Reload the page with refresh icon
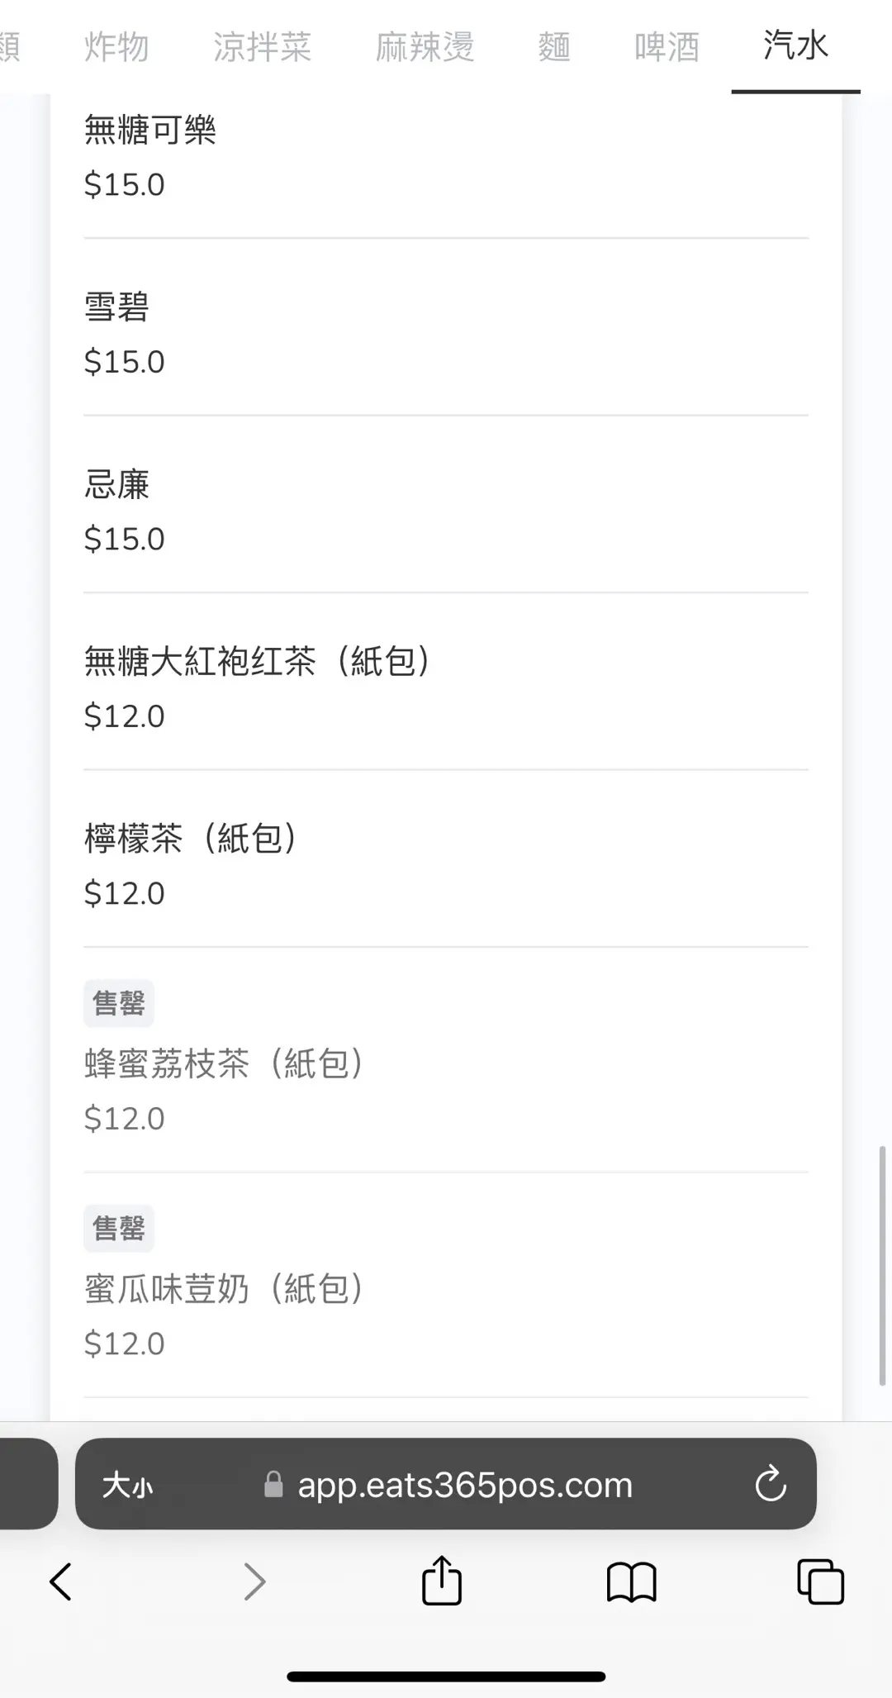 click(x=771, y=1484)
